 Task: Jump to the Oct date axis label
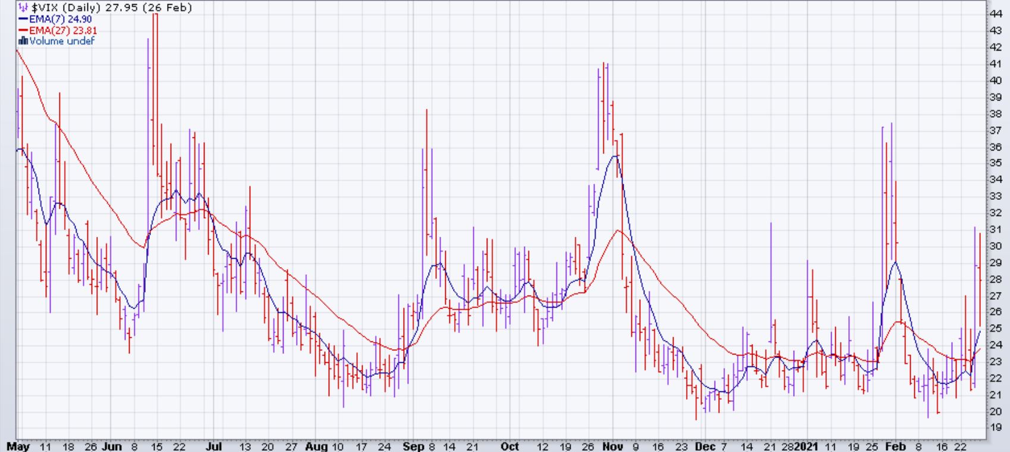(x=509, y=446)
